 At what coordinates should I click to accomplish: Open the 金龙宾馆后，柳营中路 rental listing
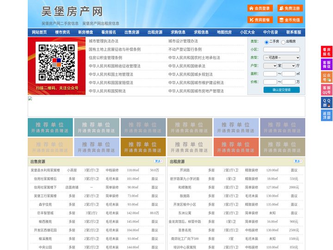click(185, 221)
